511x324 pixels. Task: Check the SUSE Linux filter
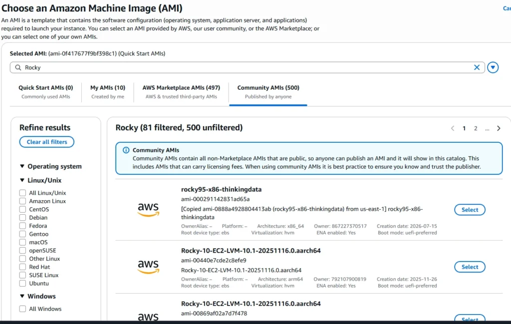22,275
